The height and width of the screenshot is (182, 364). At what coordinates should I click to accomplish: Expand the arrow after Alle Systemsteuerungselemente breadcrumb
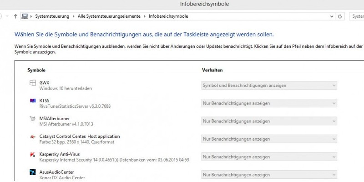coord(145,16)
